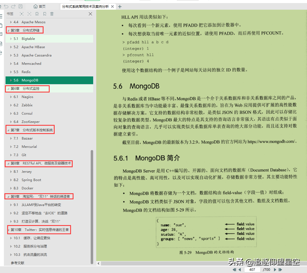Click the save floppy-disk icon
Screen dimensions: 307x273
pos(21,6)
